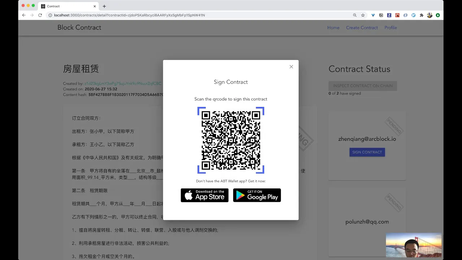Click the 第二条 租赁期限 line
462x260 pixels.
[90, 190]
